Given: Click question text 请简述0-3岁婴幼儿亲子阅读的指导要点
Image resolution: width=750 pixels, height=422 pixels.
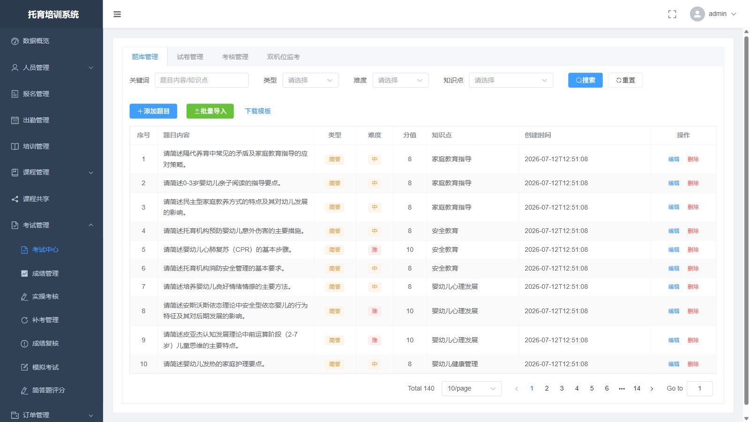Looking at the screenshot, I should pyautogui.click(x=222, y=183).
